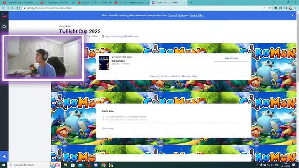Screen dimensions: 299x168
Task: Open the Chrome profile avatar
Action: (291, 8)
